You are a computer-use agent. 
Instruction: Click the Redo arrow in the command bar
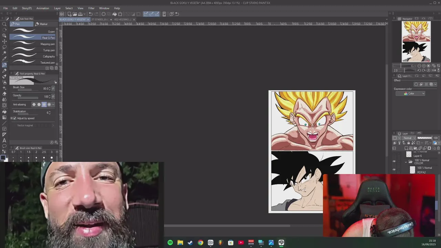(x=96, y=14)
